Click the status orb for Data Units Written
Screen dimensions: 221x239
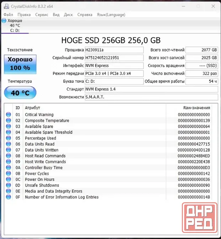[9, 150]
